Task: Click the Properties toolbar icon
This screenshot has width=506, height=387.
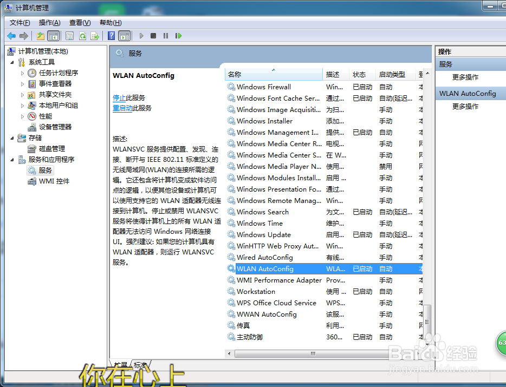Action: [x=69, y=36]
